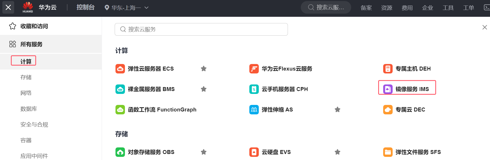The height and width of the screenshot is (160, 490).
Task: Click the 弹性云服务器 ECS icon
Action: click(x=120, y=69)
